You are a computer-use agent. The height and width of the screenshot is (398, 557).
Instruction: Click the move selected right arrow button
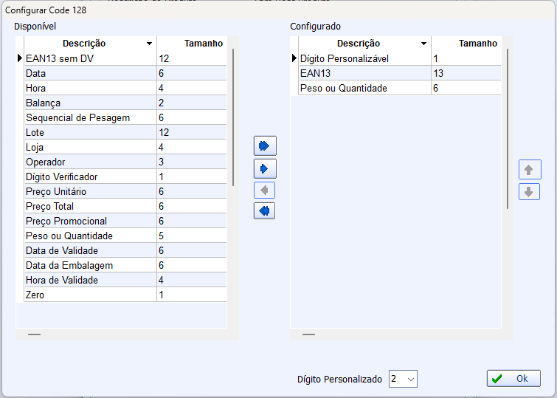(264, 168)
